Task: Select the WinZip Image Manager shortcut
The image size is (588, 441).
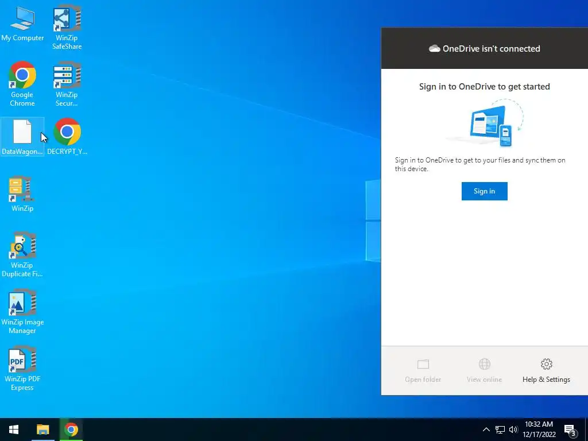Action: [22, 311]
